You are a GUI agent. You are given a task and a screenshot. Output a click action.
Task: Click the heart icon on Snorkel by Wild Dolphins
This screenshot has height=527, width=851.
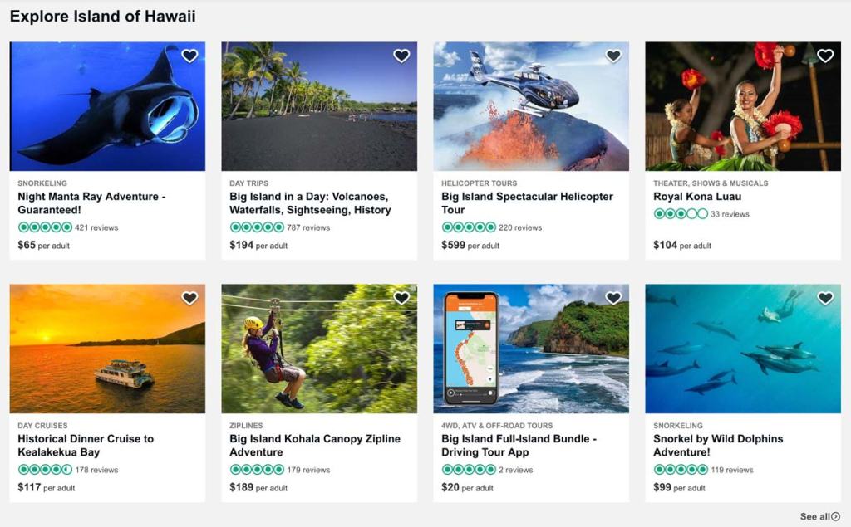tap(825, 297)
